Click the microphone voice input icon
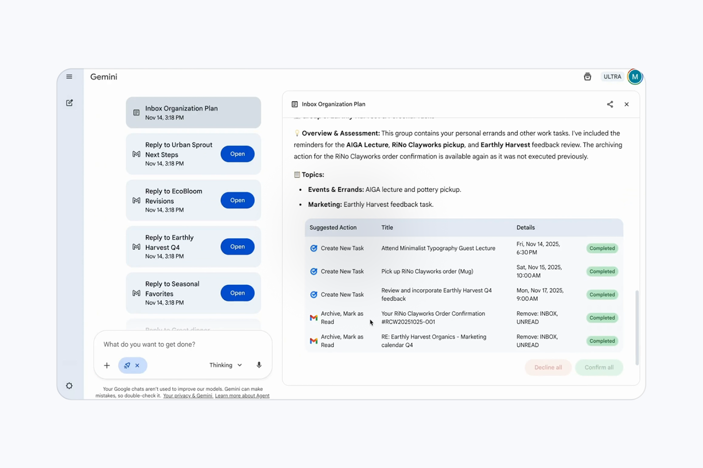 point(259,365)
